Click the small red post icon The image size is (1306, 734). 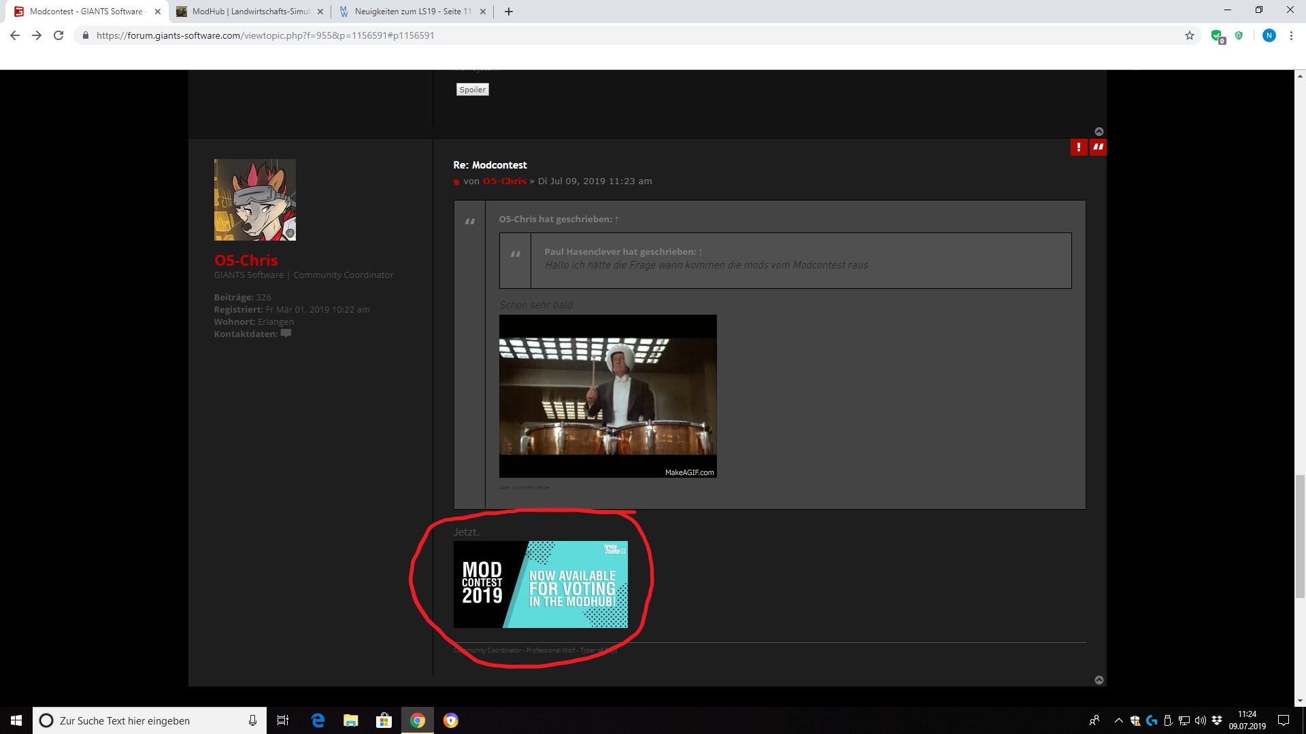point(456,182)
